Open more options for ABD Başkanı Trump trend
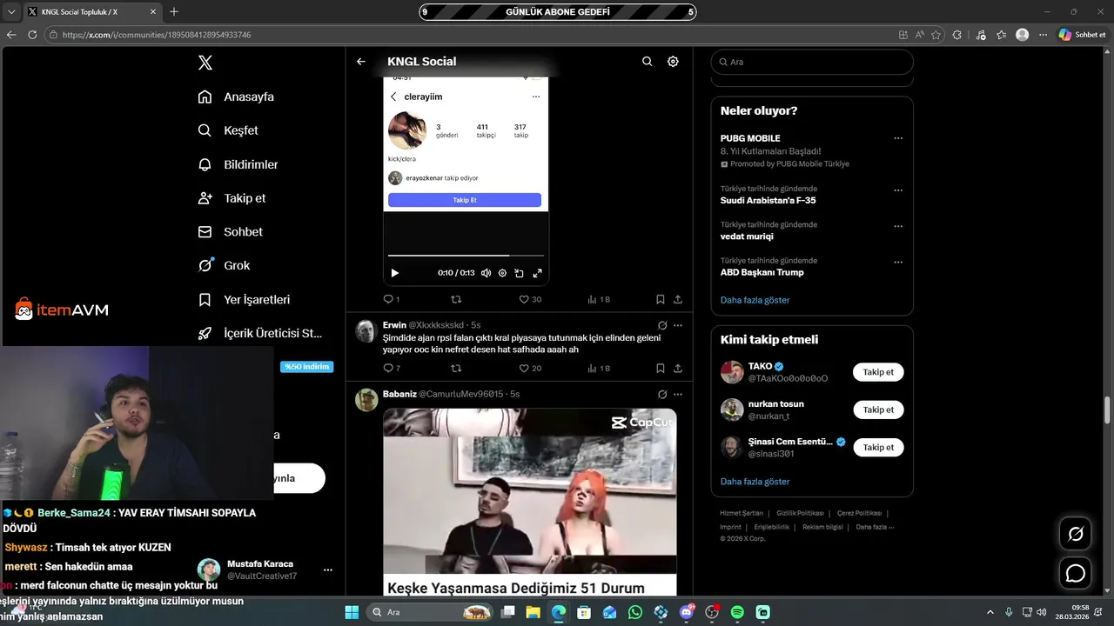 898,262
